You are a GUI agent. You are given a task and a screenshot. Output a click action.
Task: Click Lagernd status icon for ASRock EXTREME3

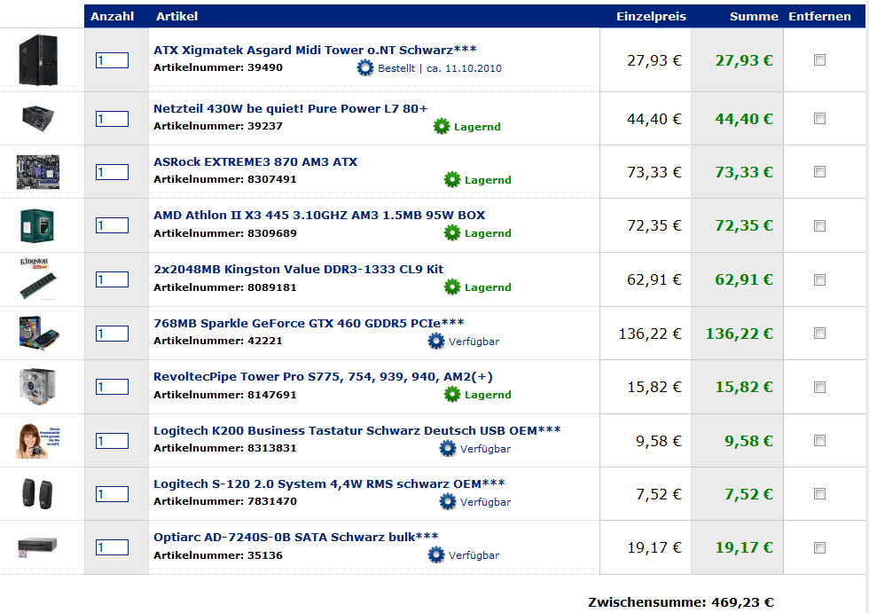click(452, 180)
